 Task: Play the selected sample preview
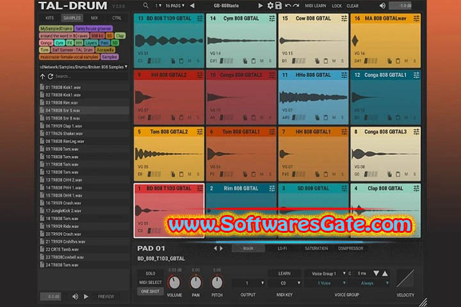click(86, 297)
